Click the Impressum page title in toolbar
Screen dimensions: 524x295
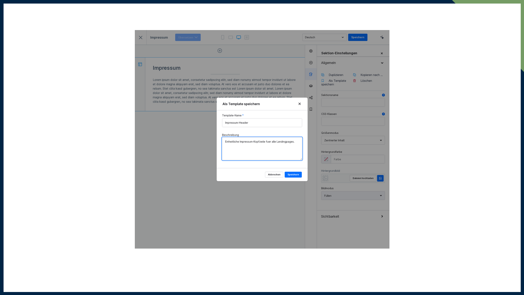point(159,37)
